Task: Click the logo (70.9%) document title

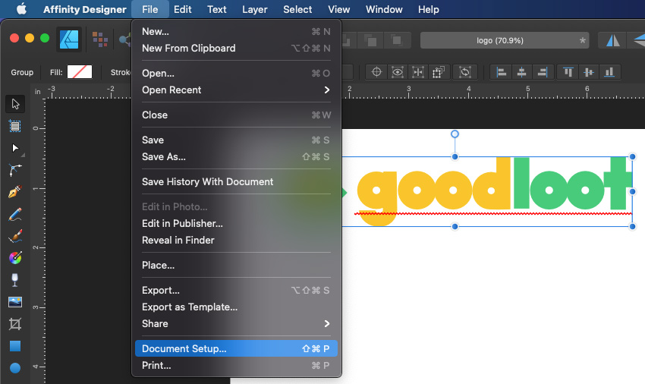Action: [505, 40]
